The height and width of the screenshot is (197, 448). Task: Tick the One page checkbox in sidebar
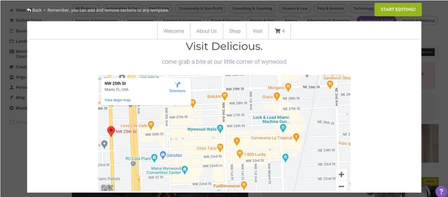12,122
